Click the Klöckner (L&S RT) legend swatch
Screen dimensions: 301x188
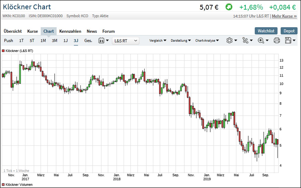pyautogui.click(x=3, y=51)
